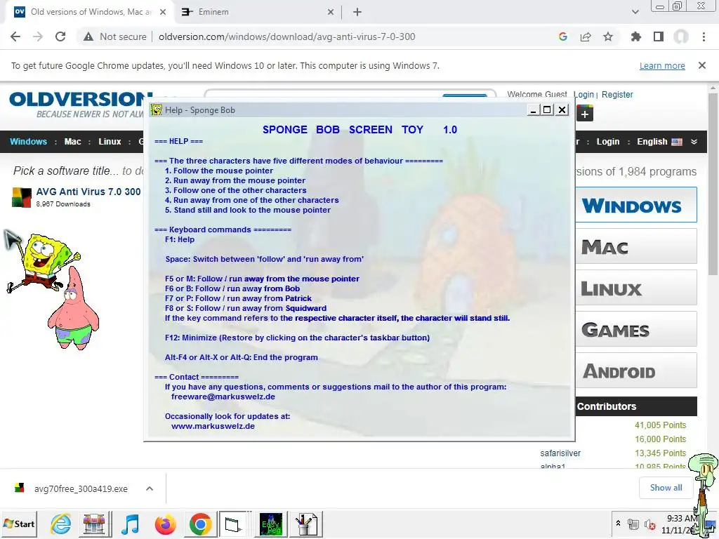Click the browser forward arrow

[38, 36]
